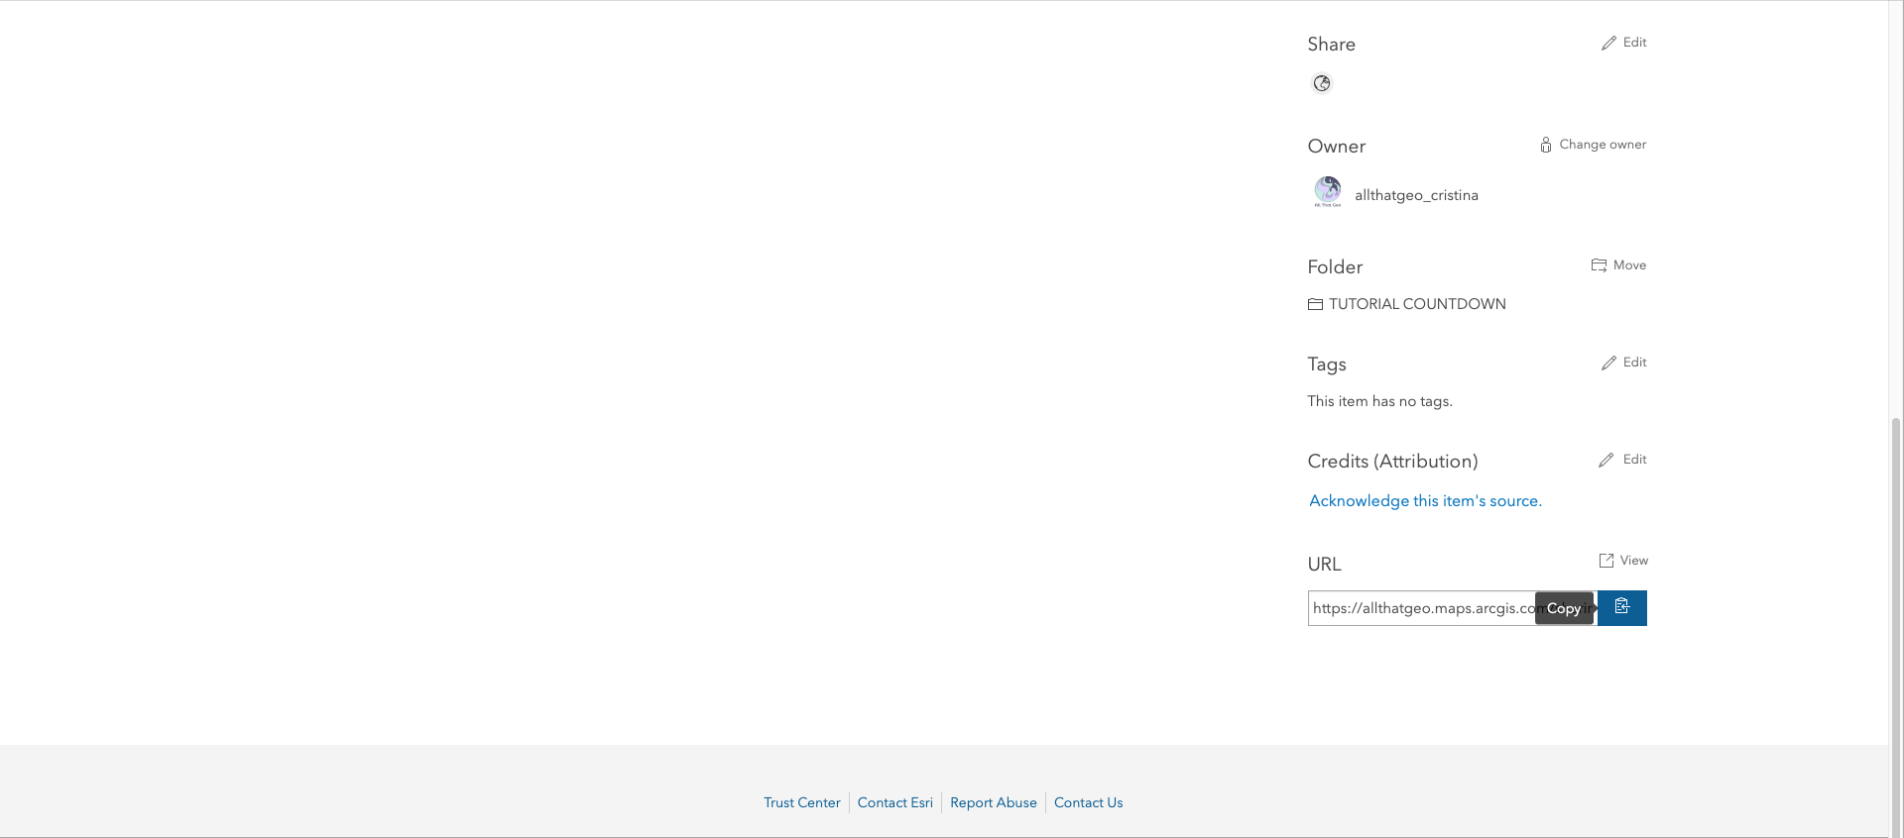Click the copy URL clipboard icon button

pyautogui.click(x=1621, y=607)
